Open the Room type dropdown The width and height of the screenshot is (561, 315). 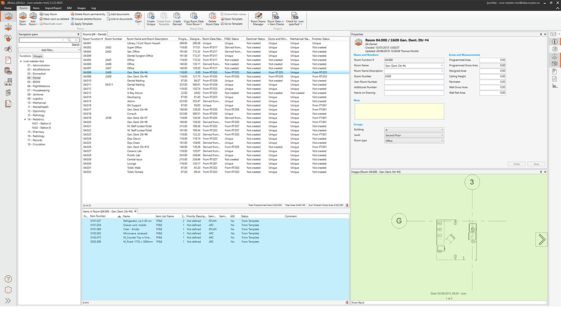(414, 140)
